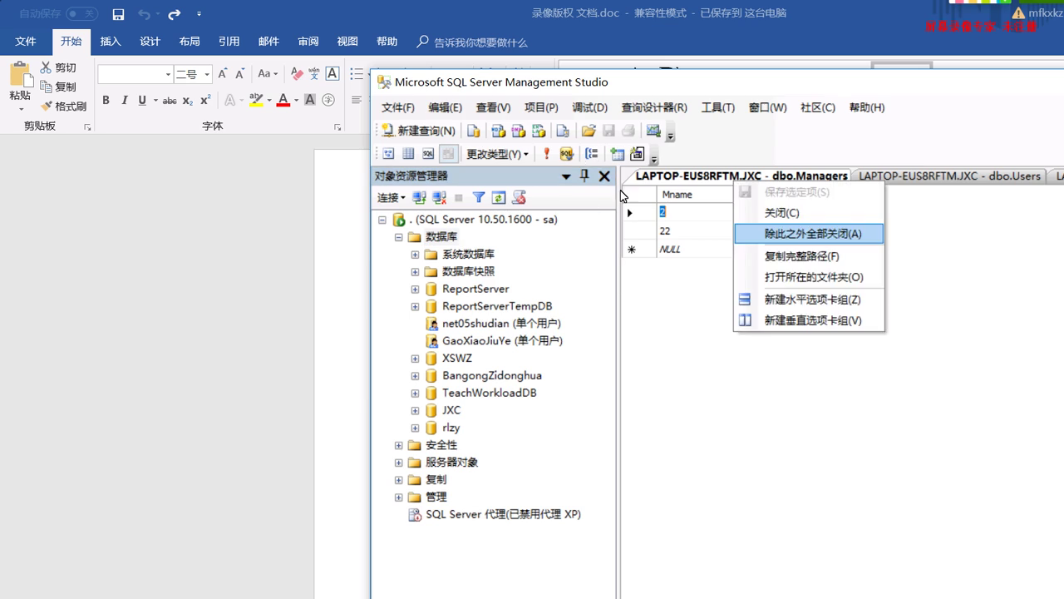This screenshot has width=1064, height=599.
Task: Select 关闭(C) in the context menu
Action: 809,213
